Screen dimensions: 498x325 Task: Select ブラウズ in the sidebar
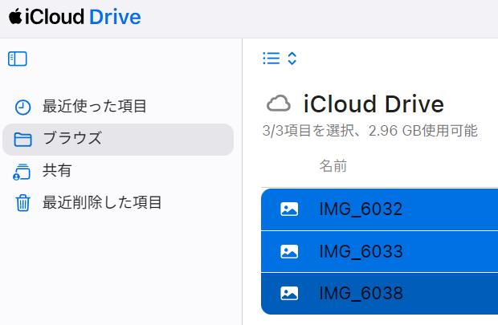tap(118, 140)
